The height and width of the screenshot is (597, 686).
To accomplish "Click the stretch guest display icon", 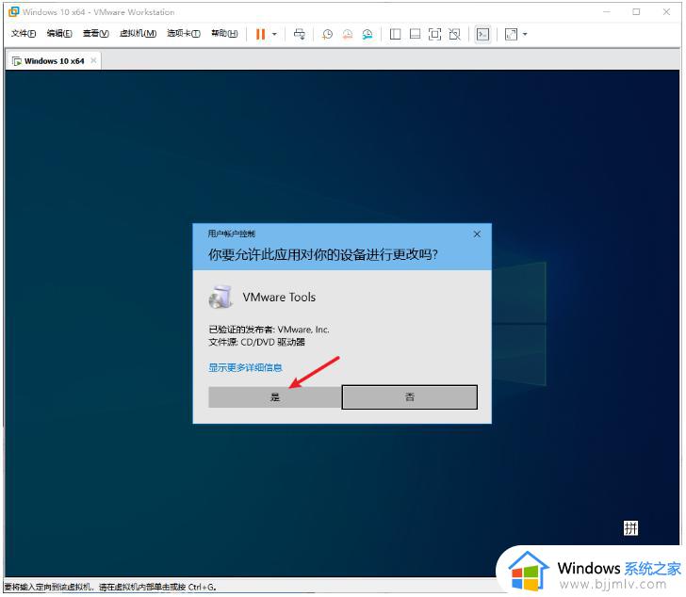I will click(511, 34).
